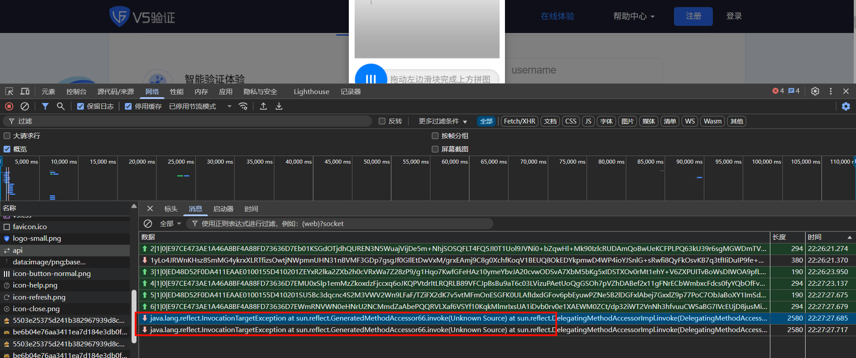Filter by WS type

point(690,121)
